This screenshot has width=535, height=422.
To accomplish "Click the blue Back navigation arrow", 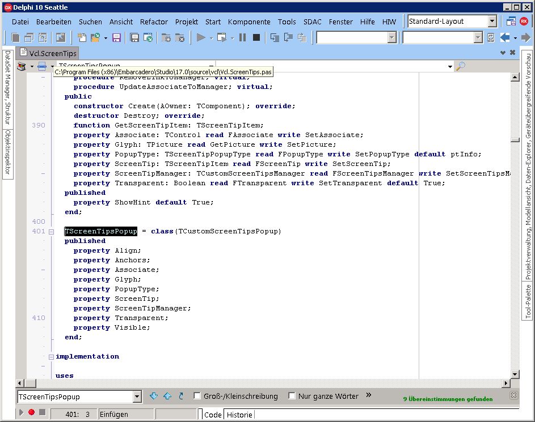I will [x=505, y=37].
